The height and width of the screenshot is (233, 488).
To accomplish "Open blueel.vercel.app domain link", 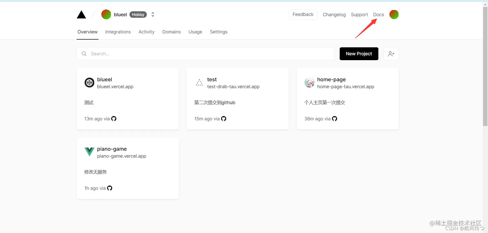I will point(115,87).
